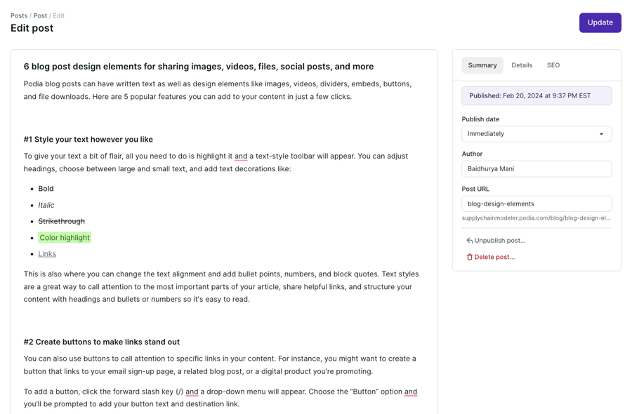Click the green Color highlight text
632x414 pixels.
[x=65, y=238]
